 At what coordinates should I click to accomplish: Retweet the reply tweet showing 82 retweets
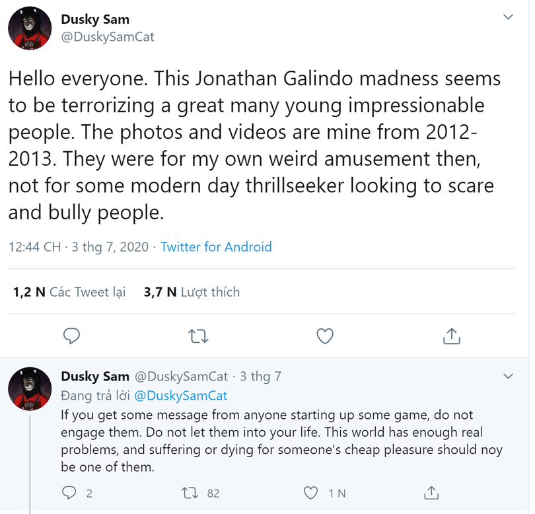pos(191,493)
